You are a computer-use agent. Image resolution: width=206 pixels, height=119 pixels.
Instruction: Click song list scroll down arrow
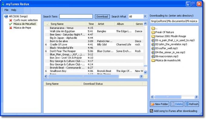[x=145, y=72]
